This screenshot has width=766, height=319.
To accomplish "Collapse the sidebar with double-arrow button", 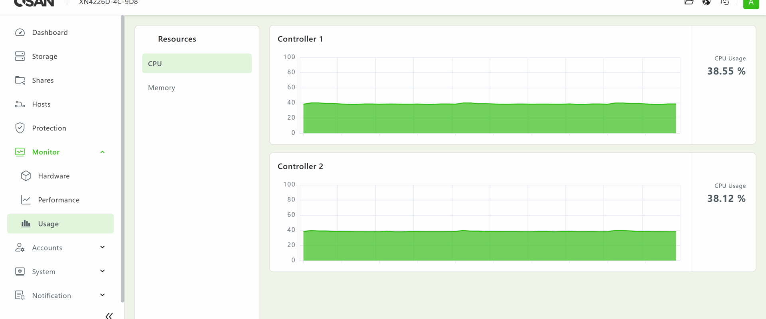I will pos(109,316).
